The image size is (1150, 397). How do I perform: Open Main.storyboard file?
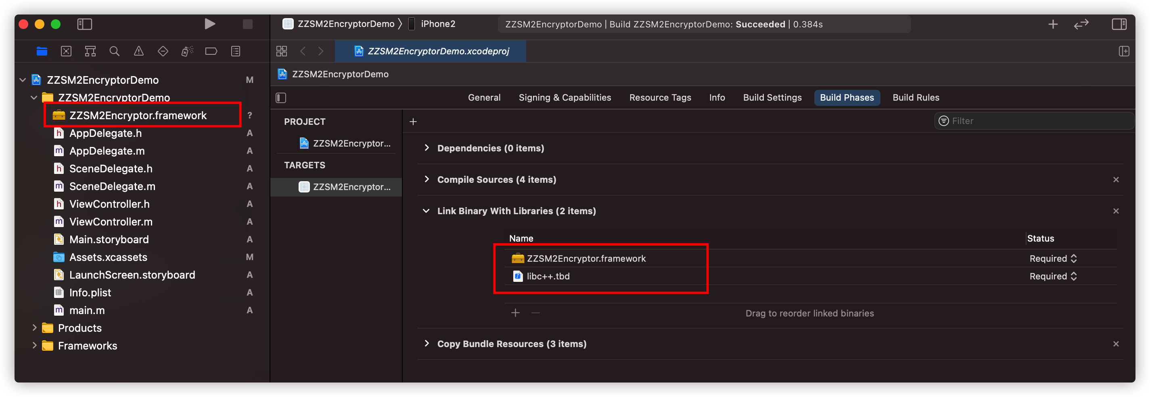(109, 239)
